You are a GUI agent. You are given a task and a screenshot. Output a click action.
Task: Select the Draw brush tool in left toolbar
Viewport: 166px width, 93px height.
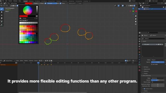2,9
